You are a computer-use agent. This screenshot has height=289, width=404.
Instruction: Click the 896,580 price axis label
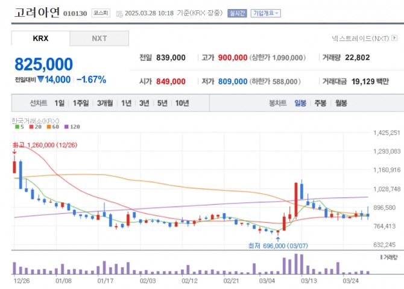pyautogui.click(x=385, y=208)
